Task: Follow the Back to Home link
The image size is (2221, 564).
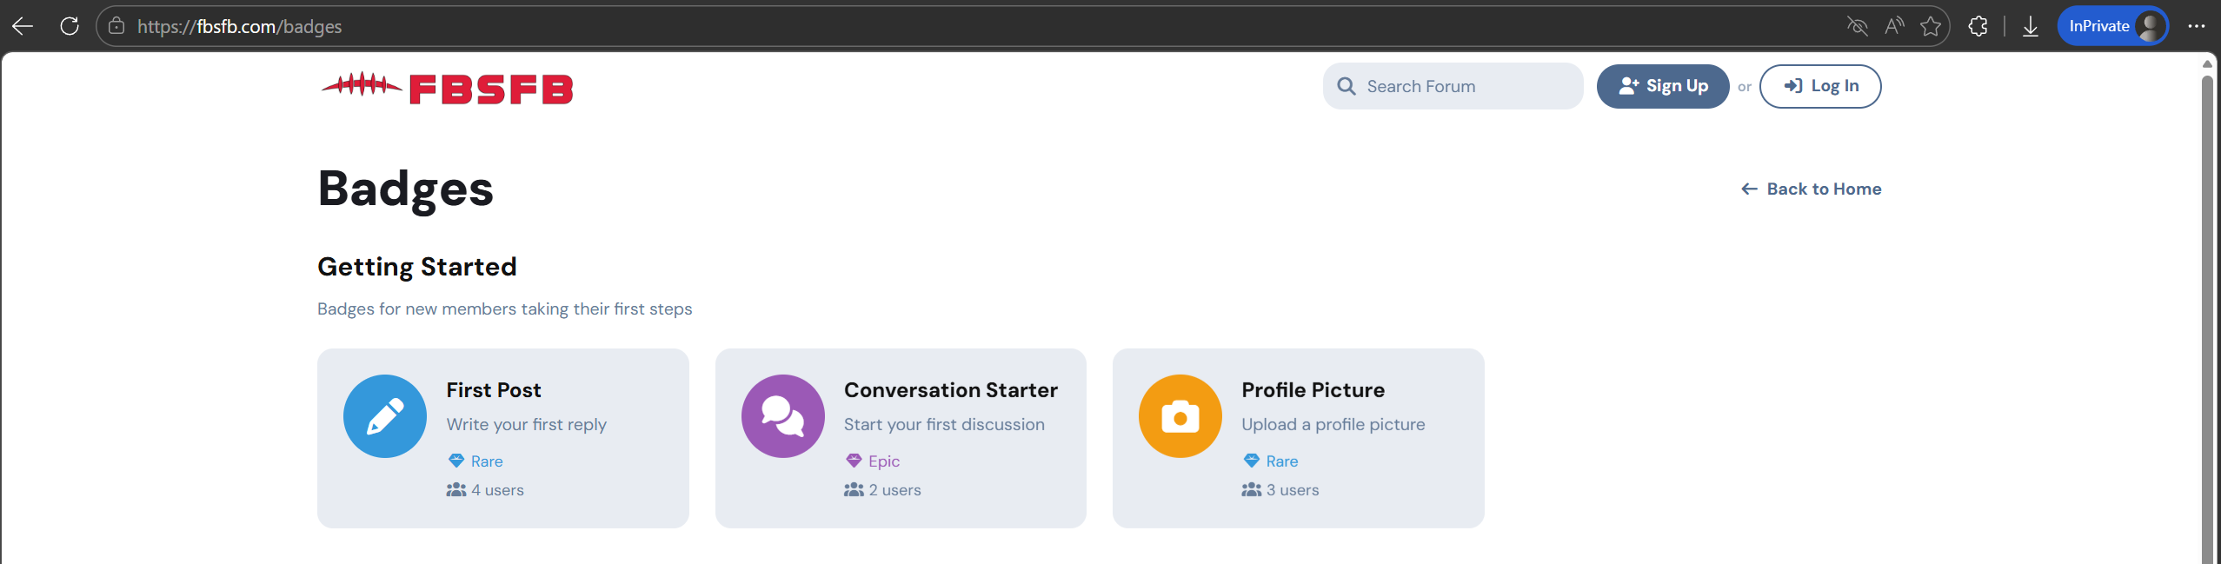Action: coord(1811,189)
